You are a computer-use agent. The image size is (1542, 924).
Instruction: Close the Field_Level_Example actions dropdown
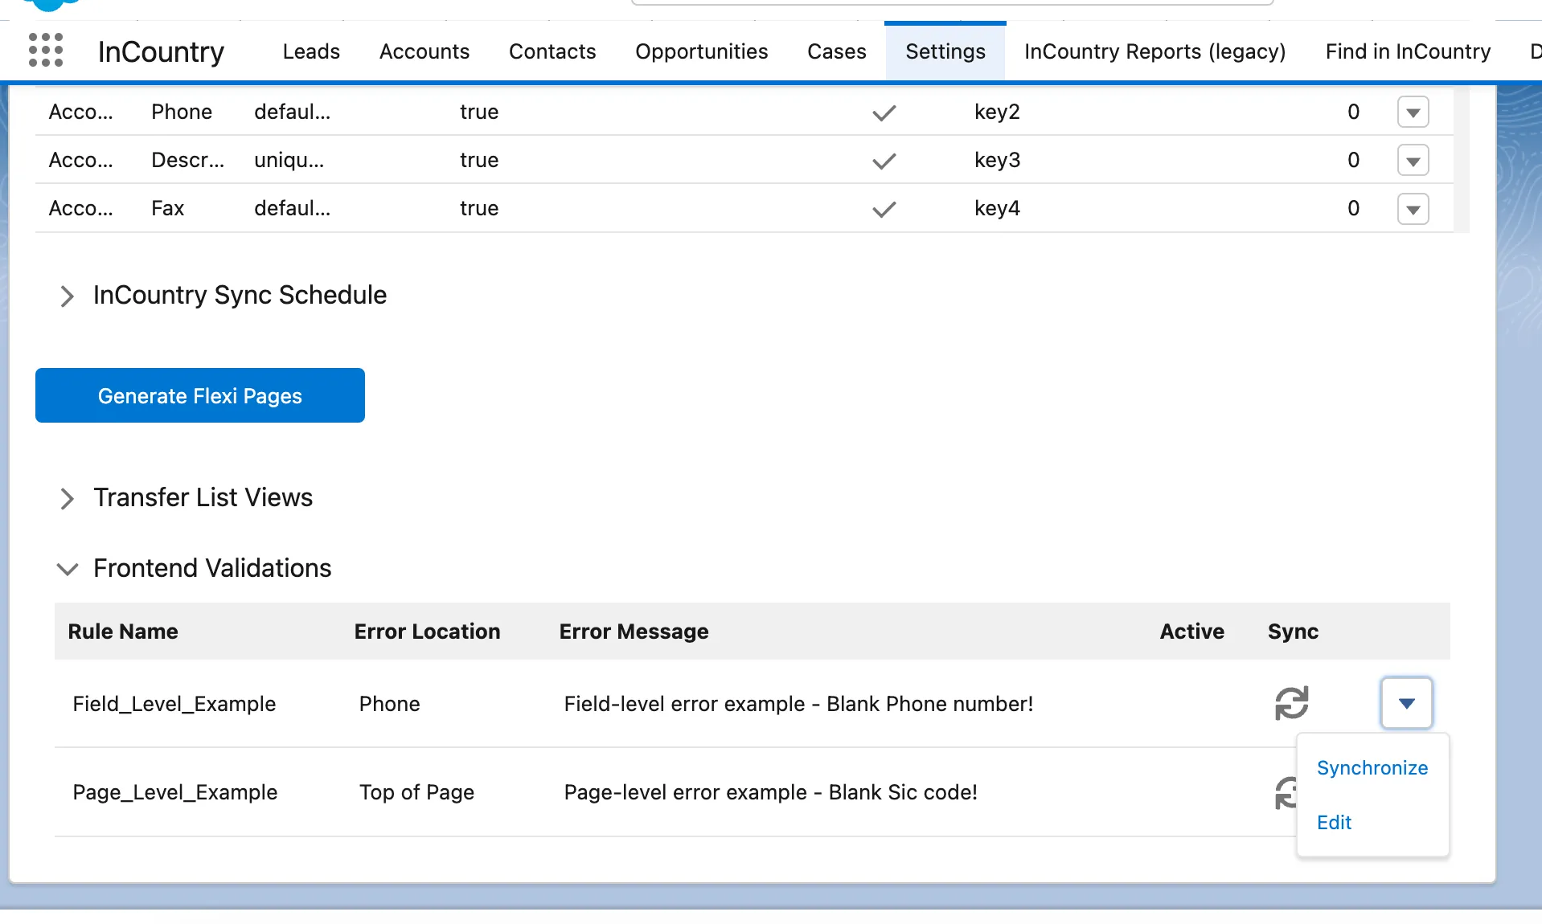pyautogui.click(x=1406, y=703)
